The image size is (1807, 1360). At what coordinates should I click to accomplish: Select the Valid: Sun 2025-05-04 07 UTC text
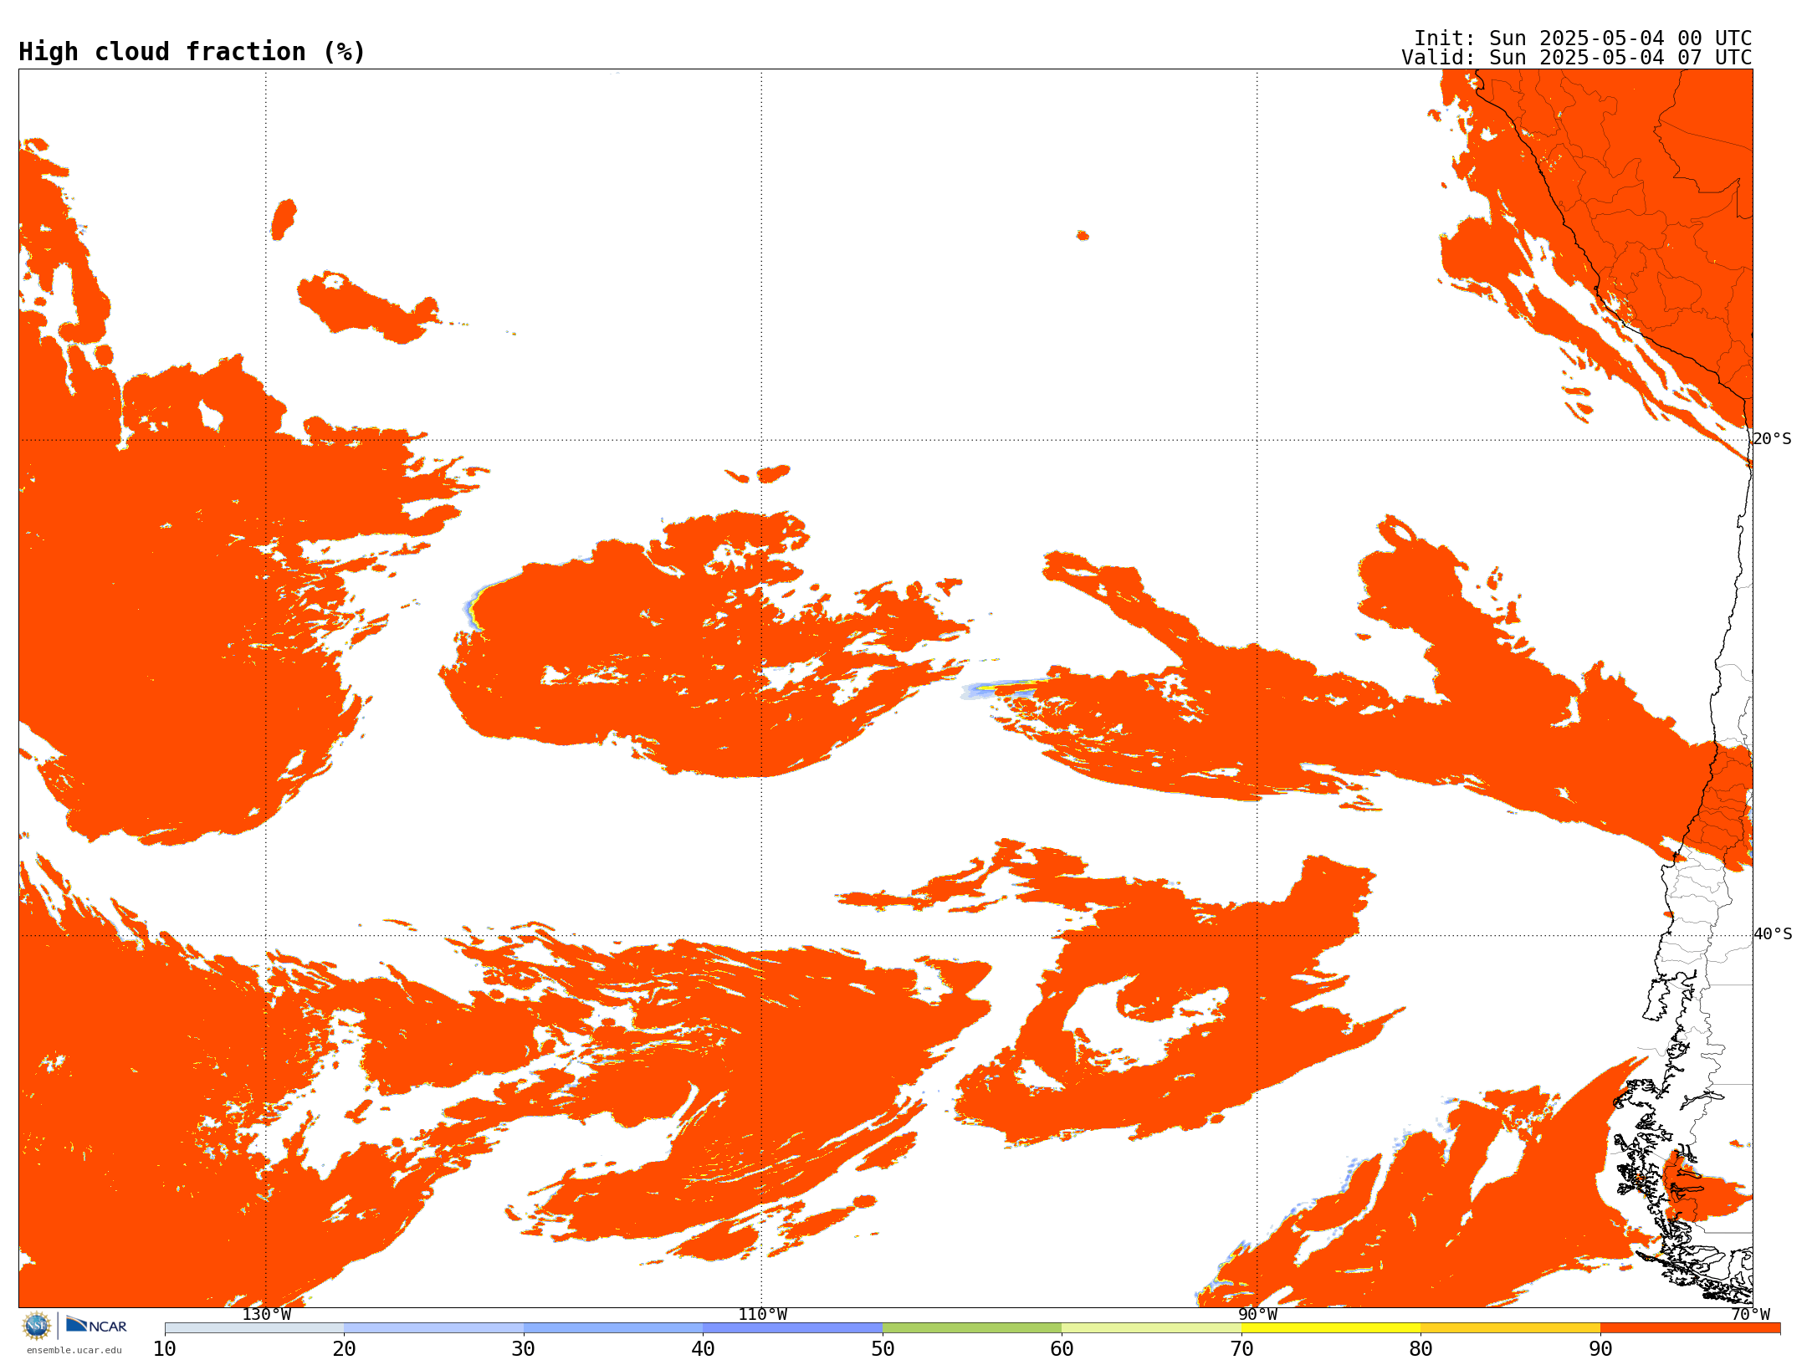(1577, 58)
